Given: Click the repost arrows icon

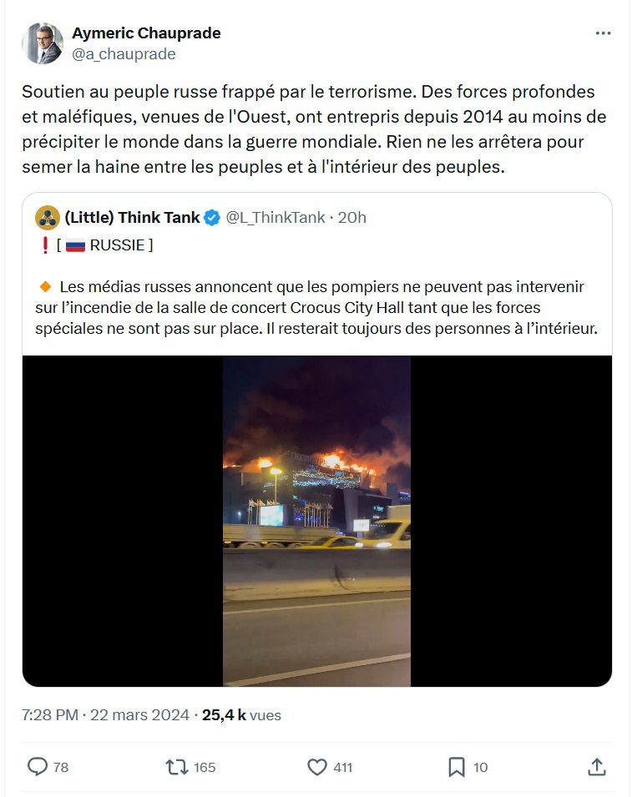Looking at the screenshot, I should click(177, 766).
